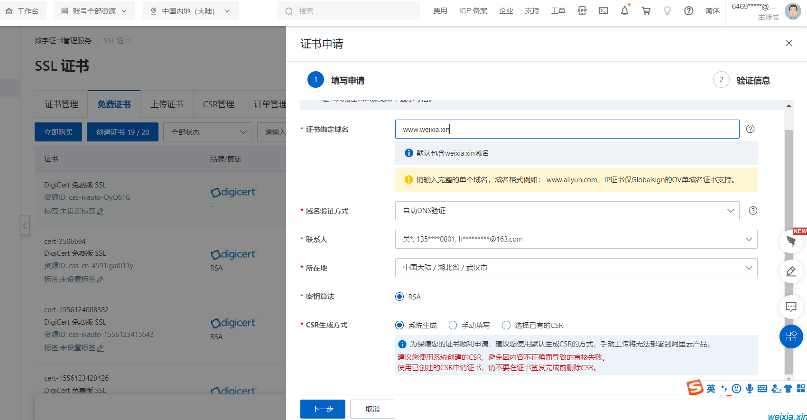Click scrollbar up arrow in form
Viewport: 807px width, 420px height.
[x=788, y=105]
